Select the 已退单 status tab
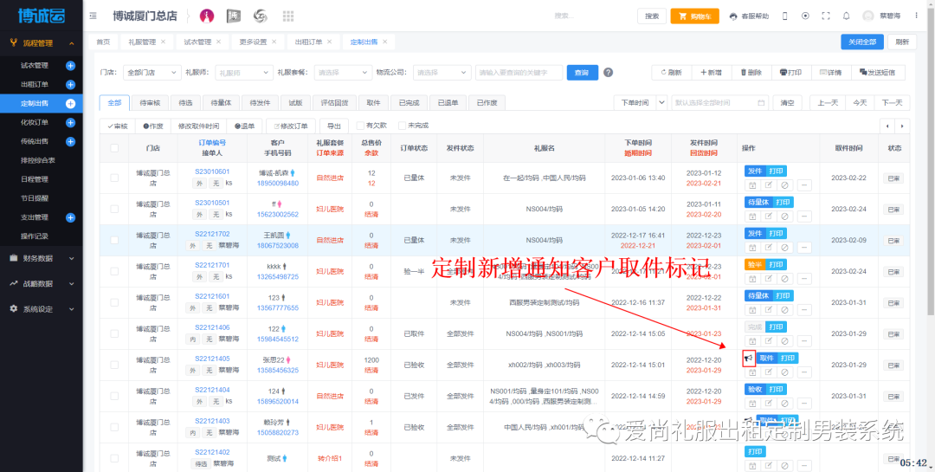 tap(448, 103)
